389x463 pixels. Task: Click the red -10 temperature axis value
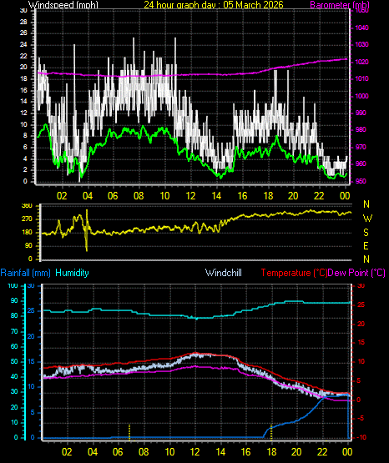pos(361,438)
